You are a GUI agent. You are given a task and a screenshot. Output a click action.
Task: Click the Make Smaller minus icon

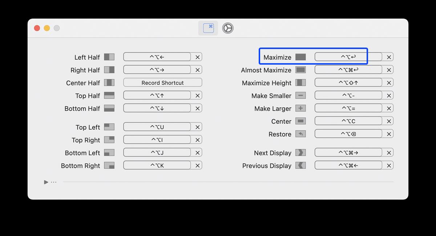pos(300,95)
